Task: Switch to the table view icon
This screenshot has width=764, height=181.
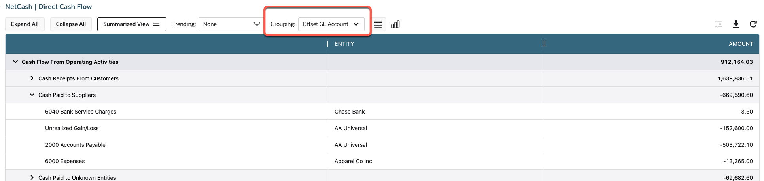Action: click(x=378, y=24)
